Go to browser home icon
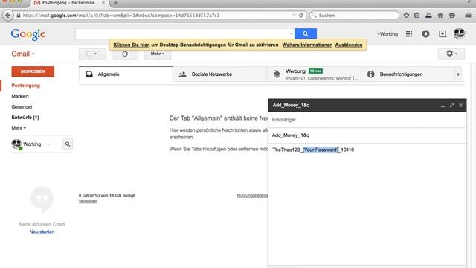Viewport: 476px width, 268px height. pyautogui.click(x=440, y=15)
